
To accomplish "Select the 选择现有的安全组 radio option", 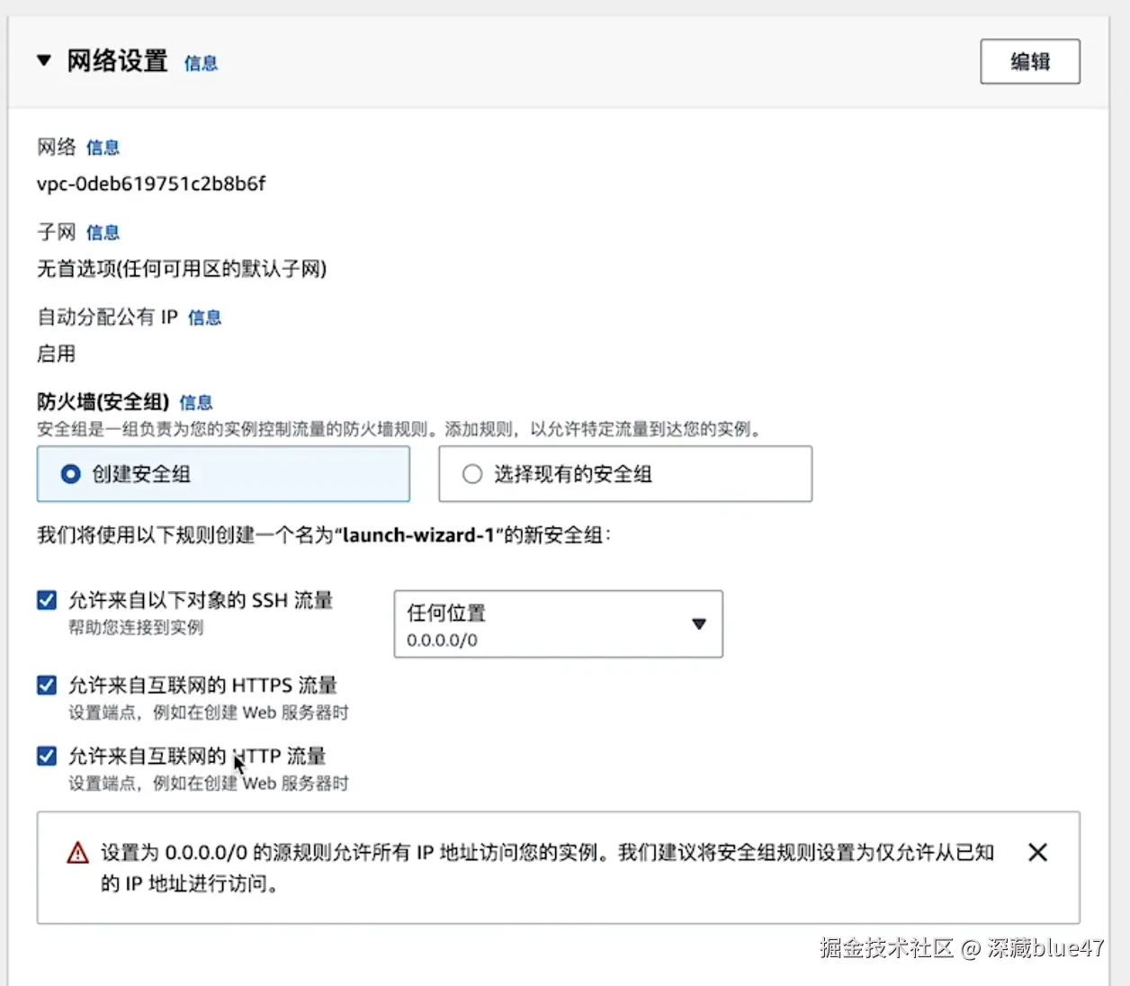I will [472, 474].
